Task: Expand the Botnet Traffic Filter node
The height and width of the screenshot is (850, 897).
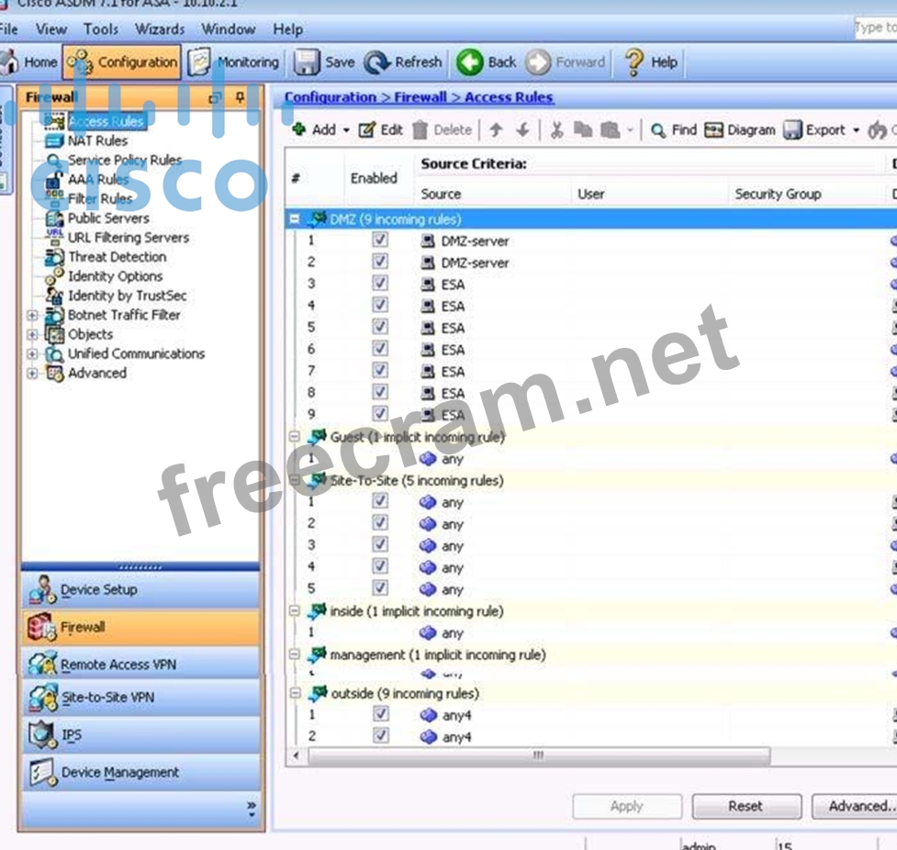Action: click(x=33, y=315)
